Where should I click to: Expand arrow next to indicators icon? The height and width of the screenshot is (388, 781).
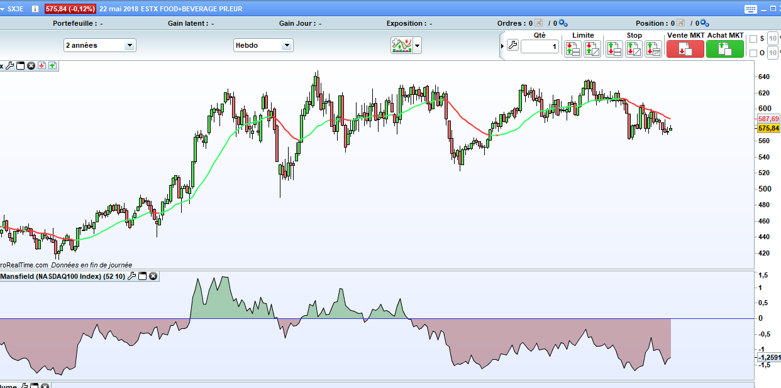[417, 45]
